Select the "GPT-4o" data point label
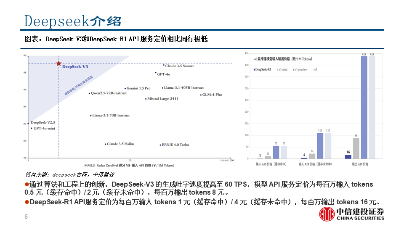The width and height of the screenshot is (404, 227). point(164,74)
